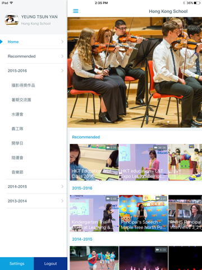This screenshot has height=270, width=202.
Task: Expand the Recommended row chevron
Action: [x=62, y=56]
